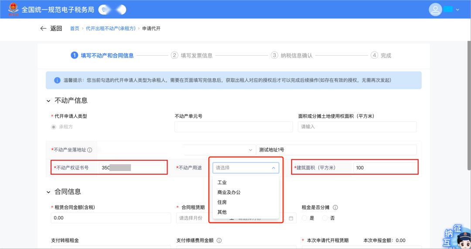This screenshot has width=471, height=249.
Task: Expand the user account dropdown arrow
Action: coord(457,10)
